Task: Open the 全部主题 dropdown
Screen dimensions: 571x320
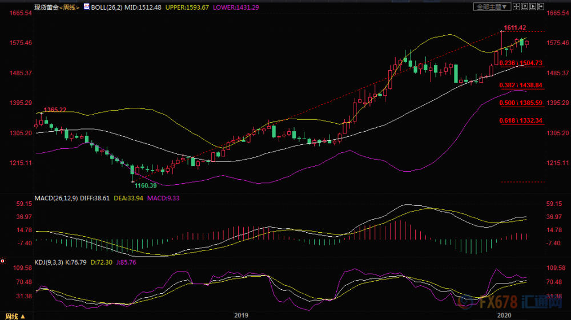Action: click(492, 7)
